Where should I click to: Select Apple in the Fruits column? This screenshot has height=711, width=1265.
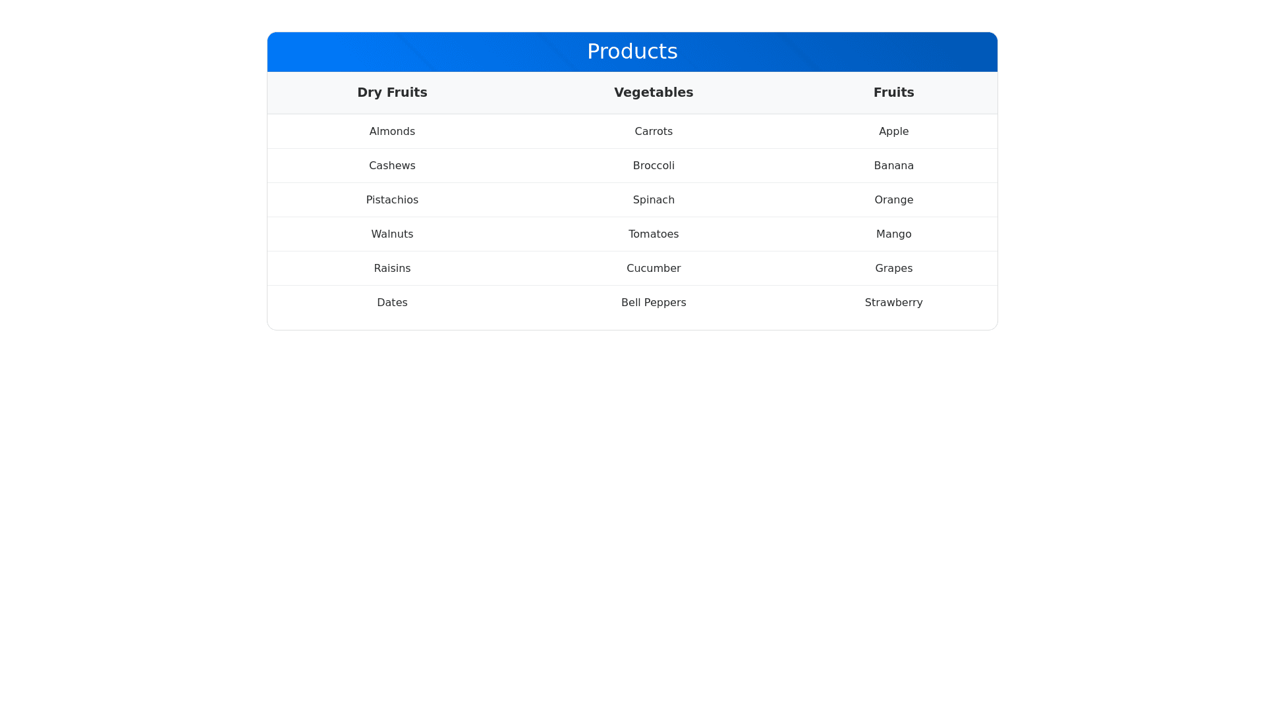point(893,131)
